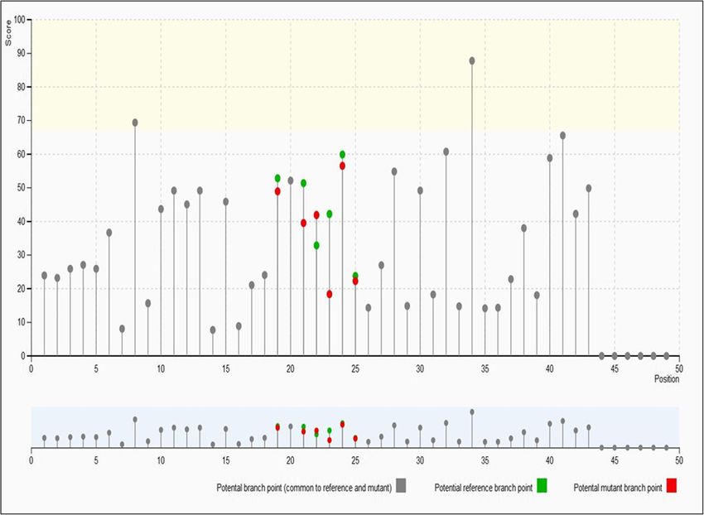This screenshot has height=515, width=704.
Task: Select the red mutant point at position 24, main chart
Action: coord(343,166)
